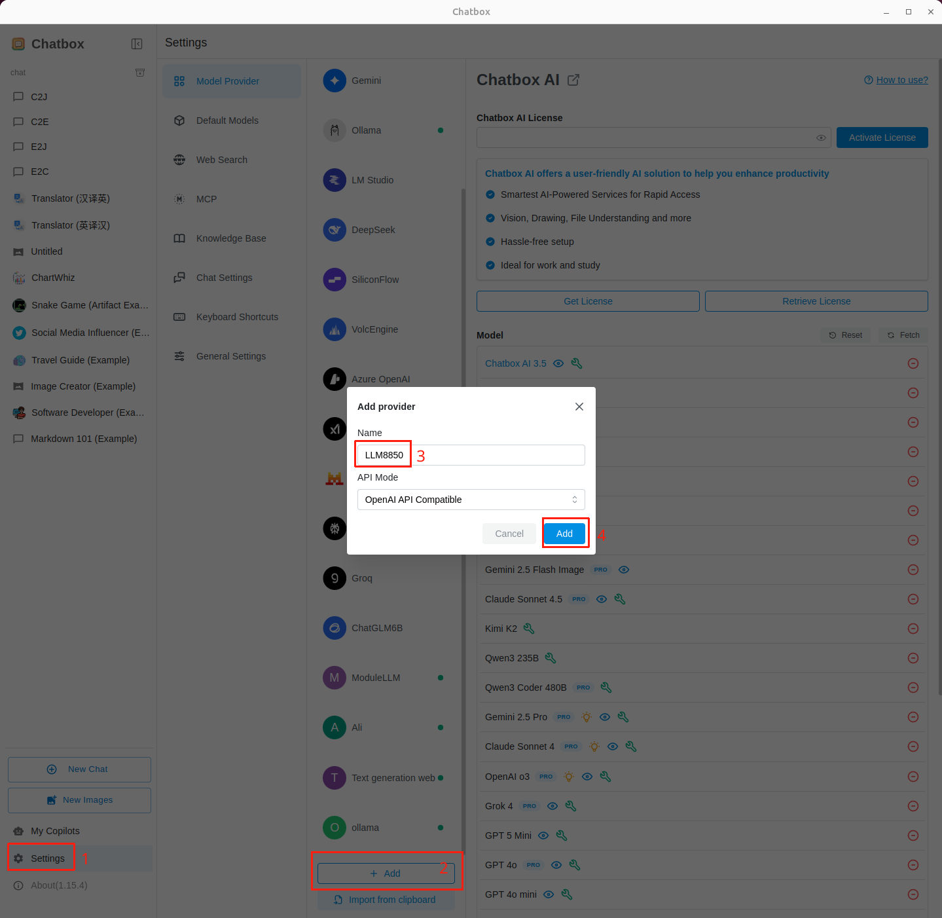Click the Groq provider icon

pyautogui.click(x=335, y=578)
